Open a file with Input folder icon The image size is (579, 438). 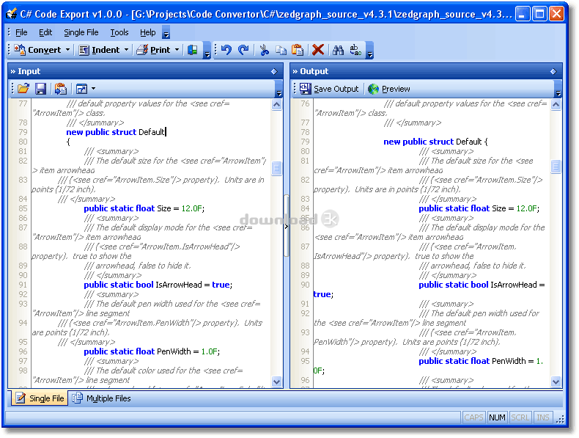23,89
